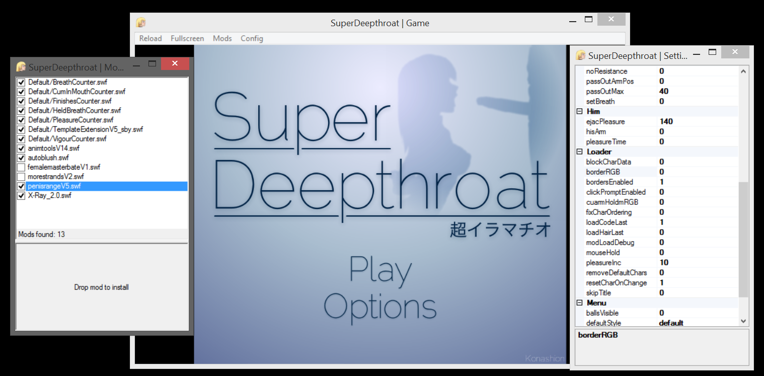The width and height of the screenshot is (764, 376).
Task: Collapse the Loader settings category
Action: tap(579, 152)
